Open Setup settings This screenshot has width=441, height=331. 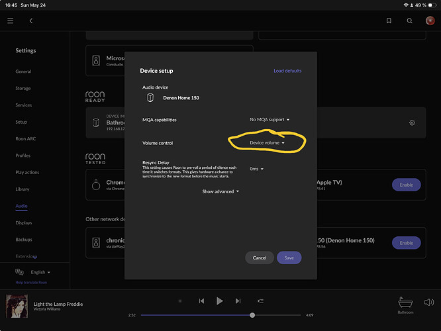pos(21,122)
